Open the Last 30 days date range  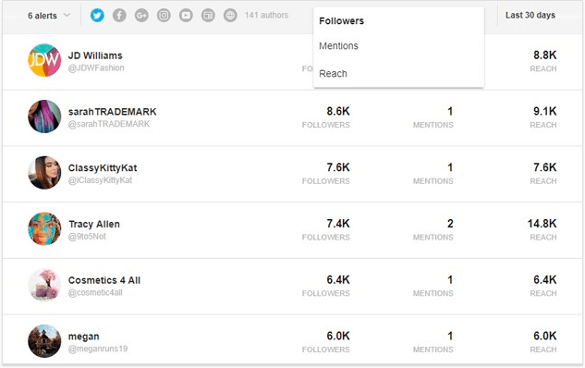[x=530, y=16]
